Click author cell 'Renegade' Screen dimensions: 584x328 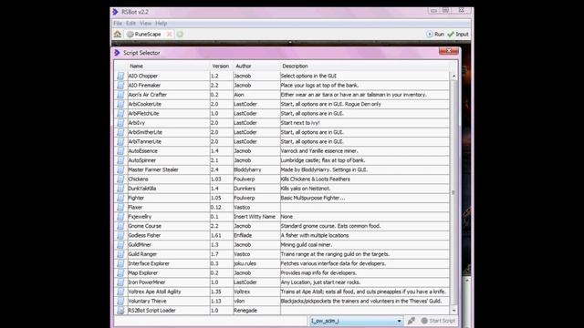(245, 310)
